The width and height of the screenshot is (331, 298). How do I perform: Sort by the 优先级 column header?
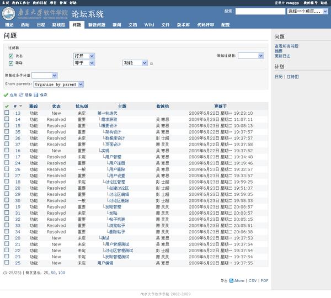(x=82, y=107)
